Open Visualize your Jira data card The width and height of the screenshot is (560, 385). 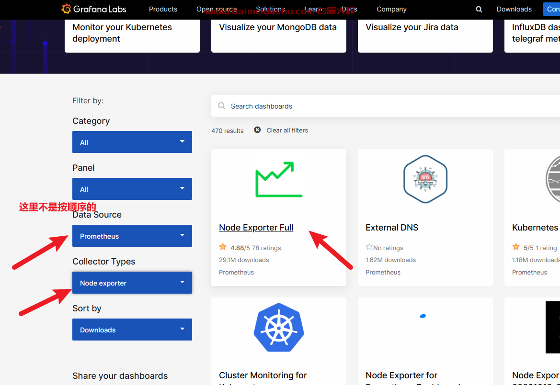click(x=425, y=36)
